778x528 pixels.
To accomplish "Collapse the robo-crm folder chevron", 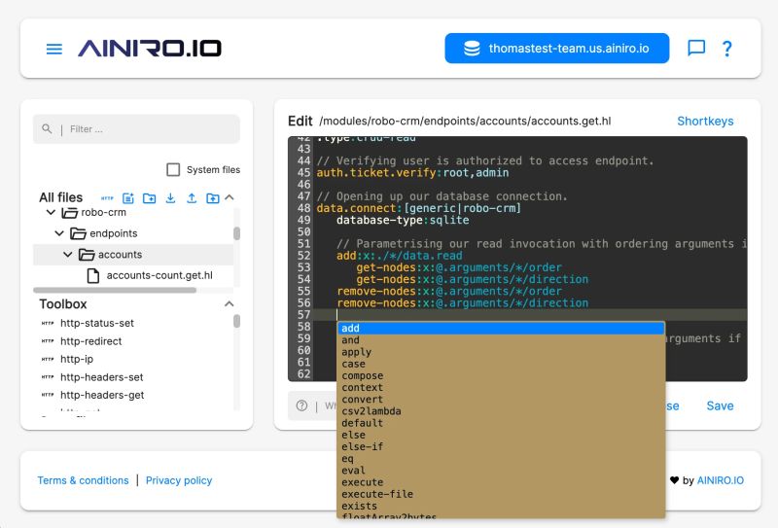I will (x=51, y=212).
